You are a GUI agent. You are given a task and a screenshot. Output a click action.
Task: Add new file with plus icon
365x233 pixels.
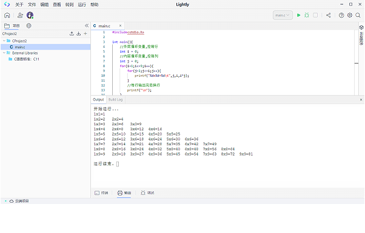pyautogui.click(x=85, y=34)
